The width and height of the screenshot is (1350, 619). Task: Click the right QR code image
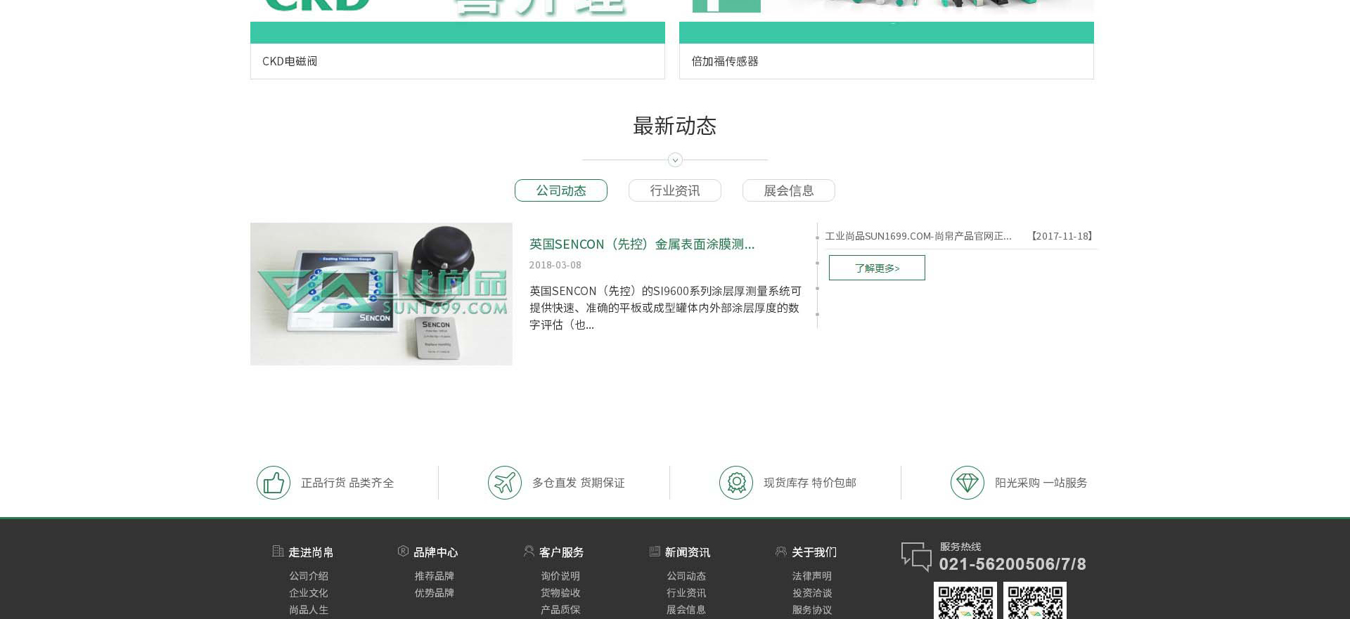[x=1035, y=601]
